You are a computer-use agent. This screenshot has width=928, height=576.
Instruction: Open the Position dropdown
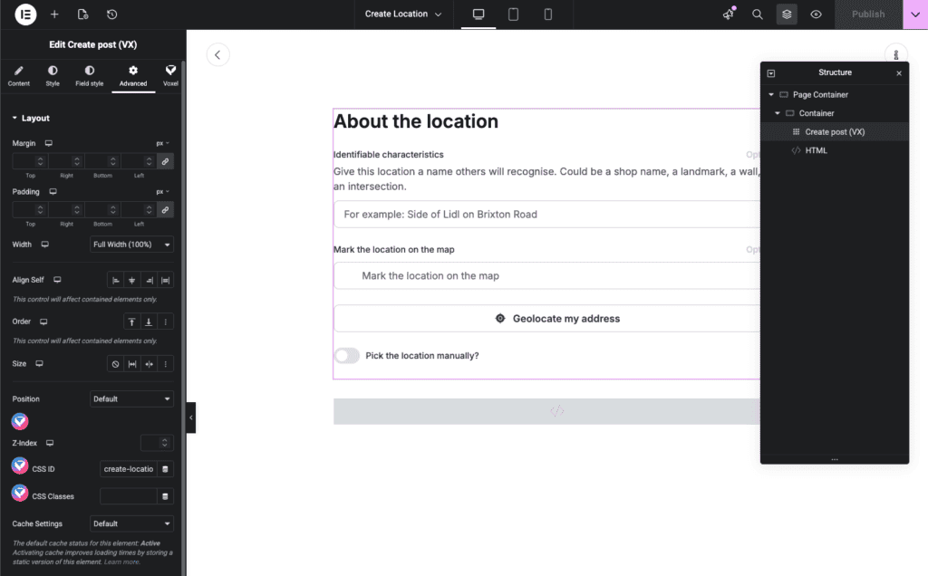pos(131,398)
